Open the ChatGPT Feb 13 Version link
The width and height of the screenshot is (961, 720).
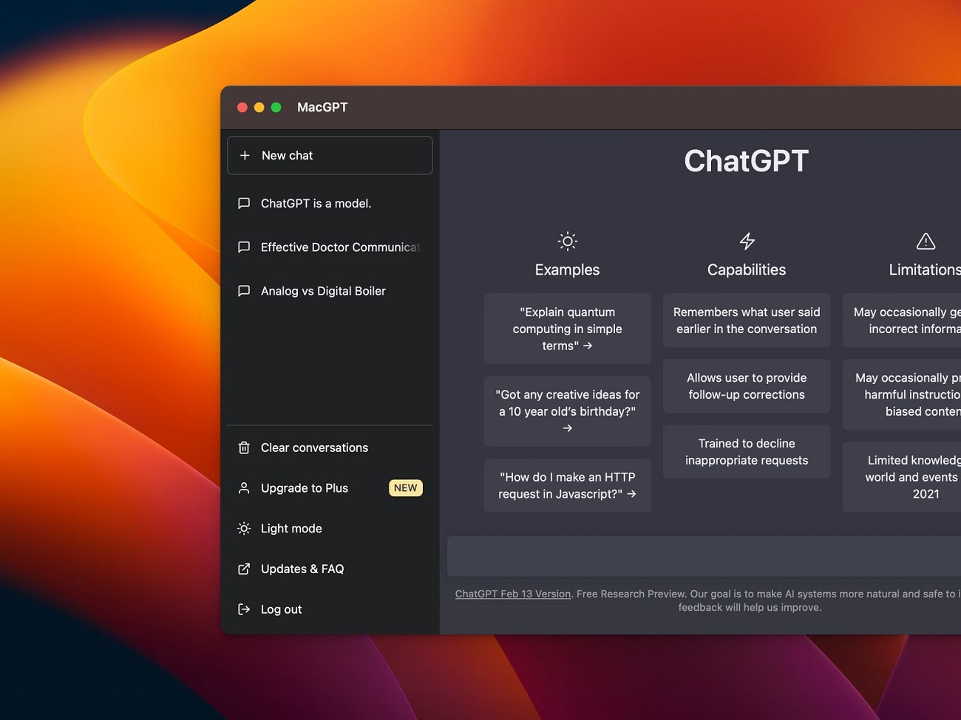pyautogui.click(x=513, y=594)
